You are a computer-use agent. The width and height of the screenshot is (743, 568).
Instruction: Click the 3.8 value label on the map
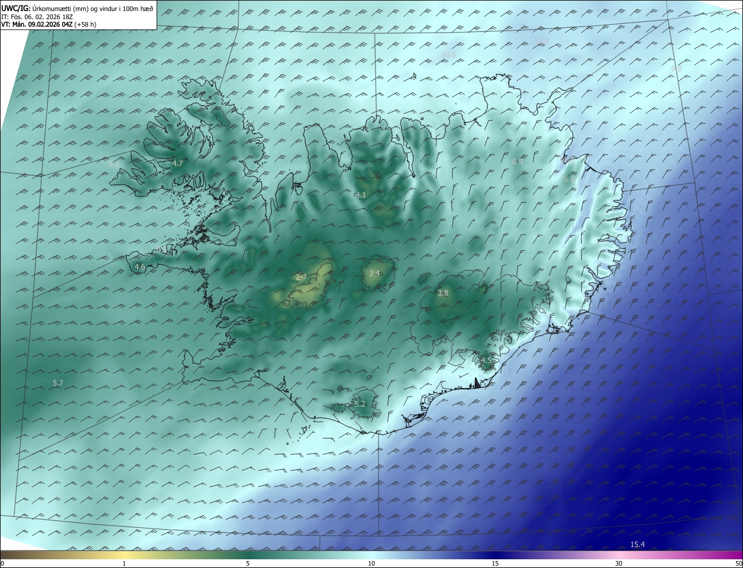pos(443,293)
